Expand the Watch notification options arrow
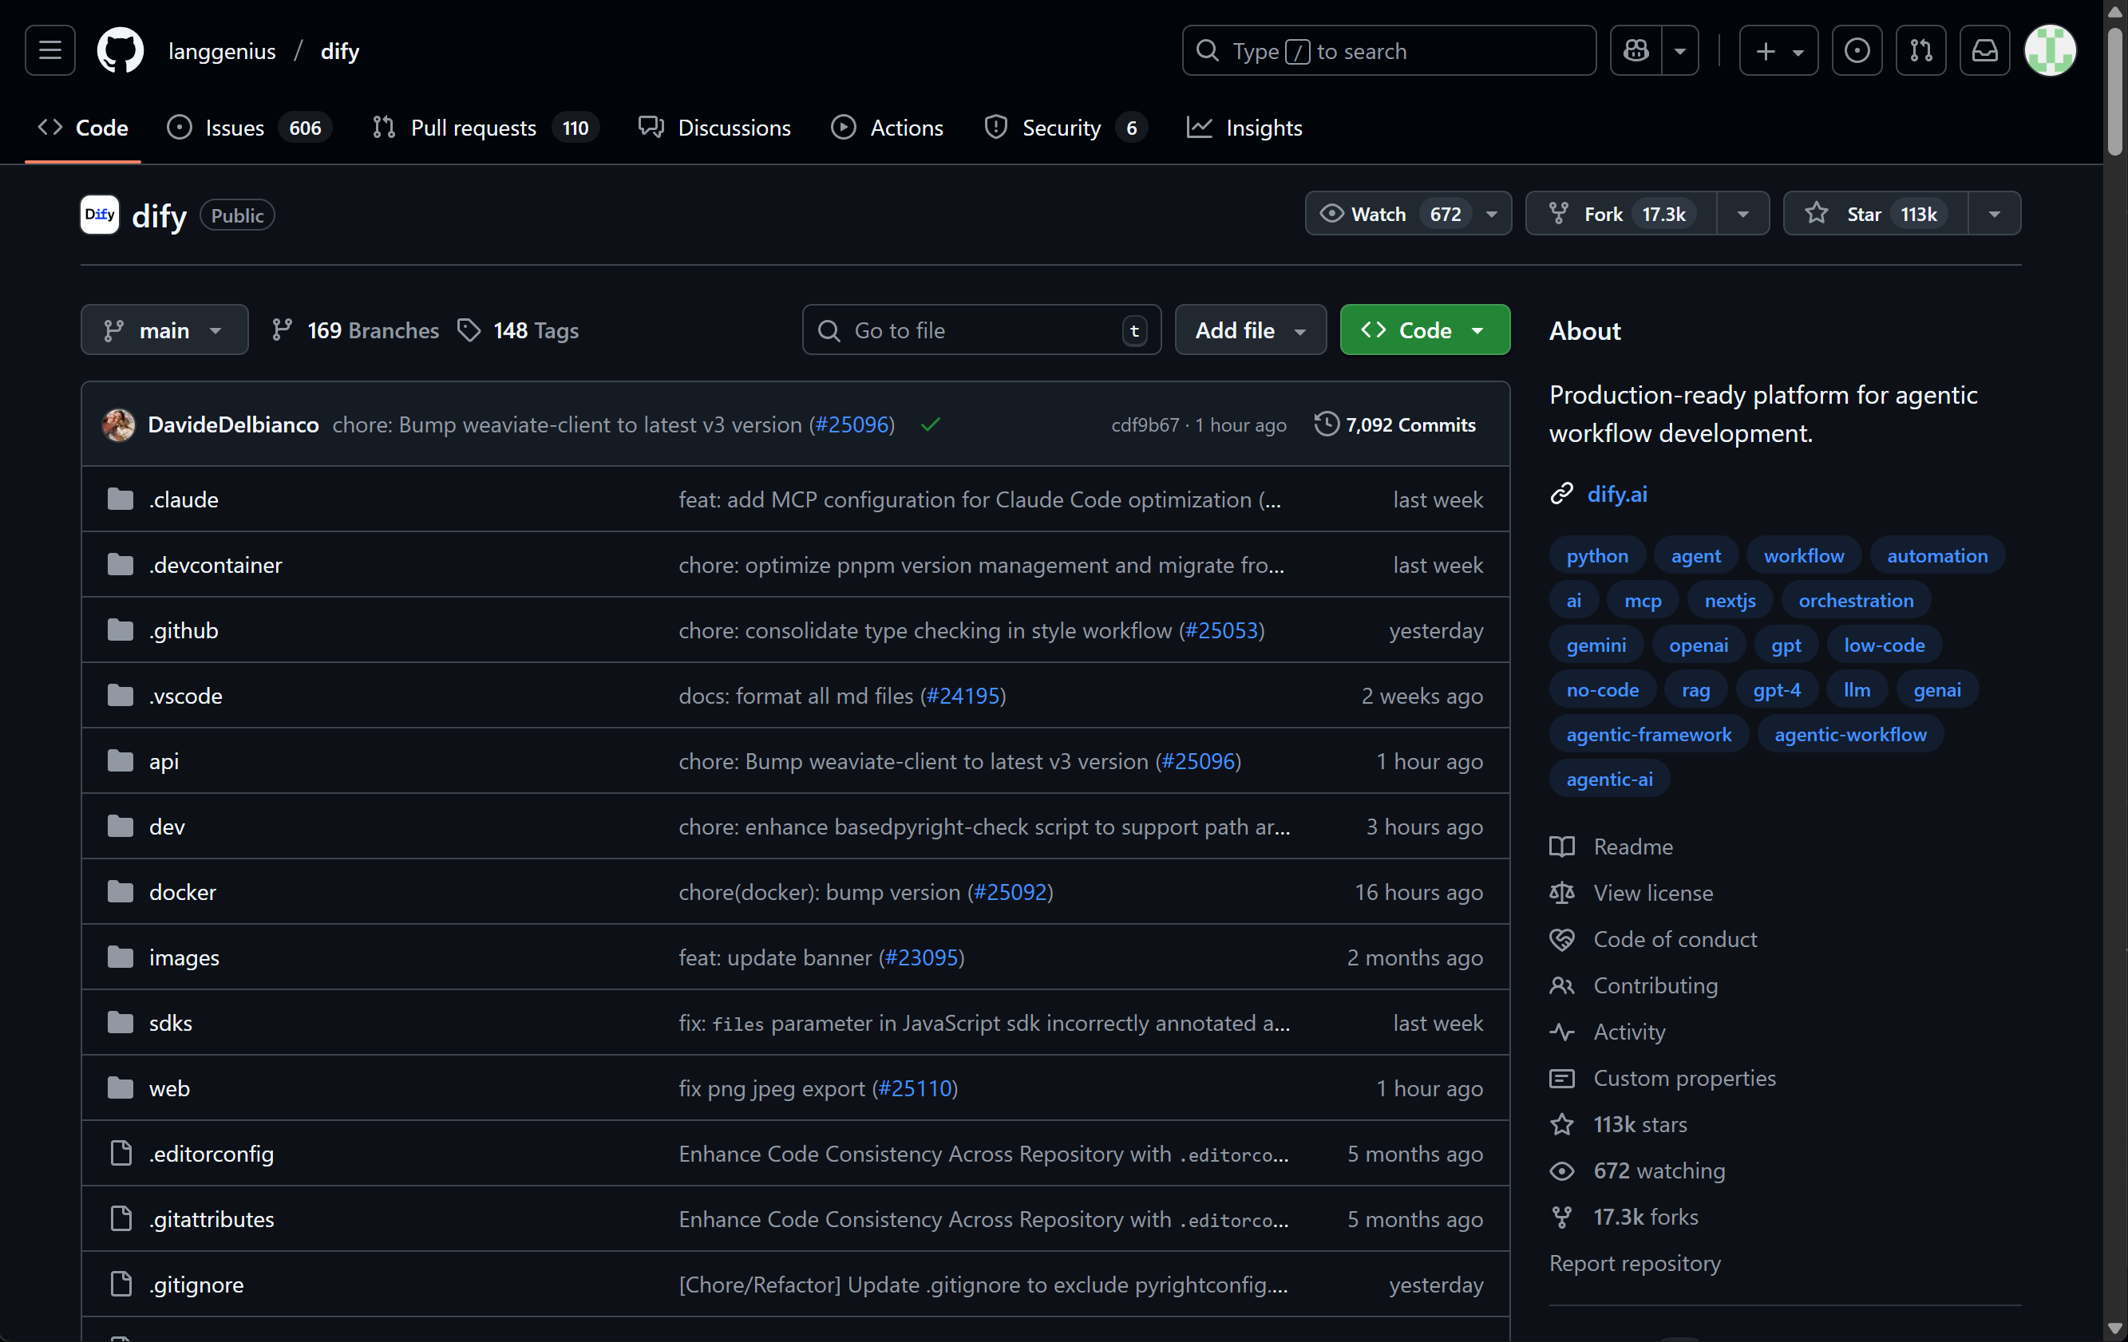 [1492, 214]
